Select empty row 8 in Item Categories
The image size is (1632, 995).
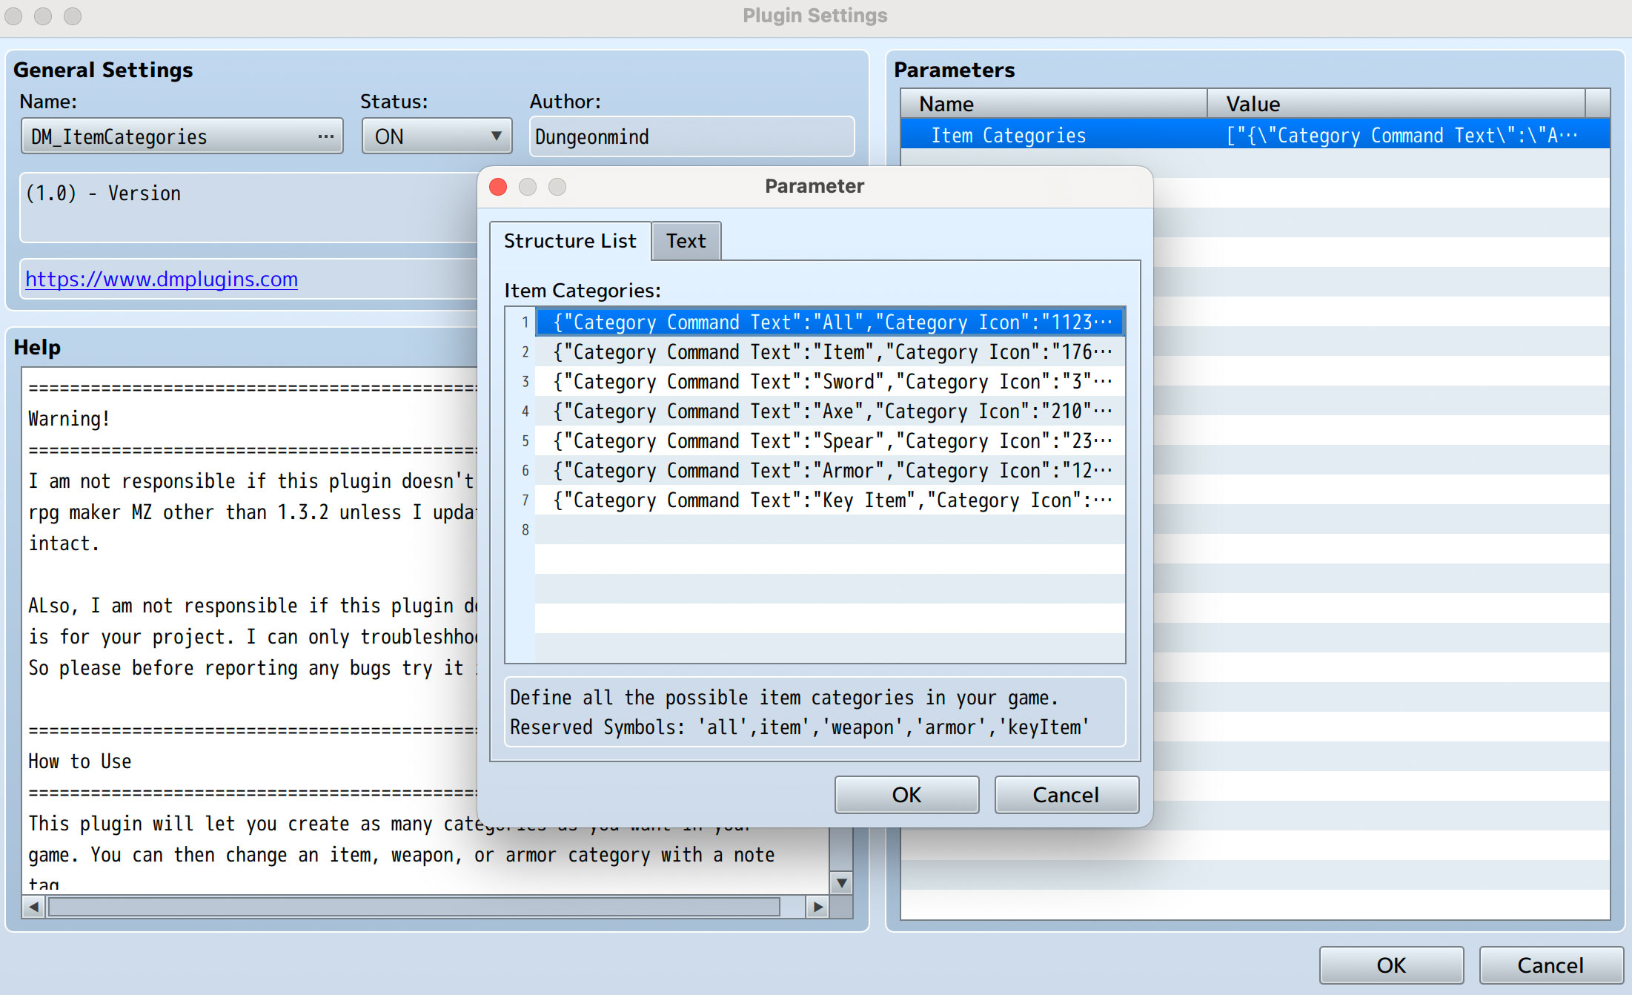pos(830,529)
